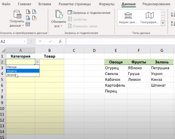Select the cell containing Картофель
175x139 pixels.
point(116,85)
